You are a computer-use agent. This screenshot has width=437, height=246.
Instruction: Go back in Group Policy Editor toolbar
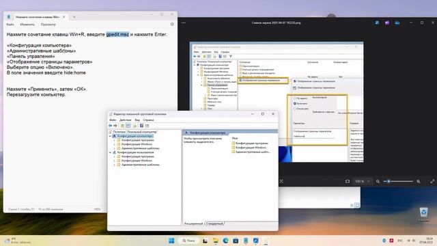pos(111,126)
